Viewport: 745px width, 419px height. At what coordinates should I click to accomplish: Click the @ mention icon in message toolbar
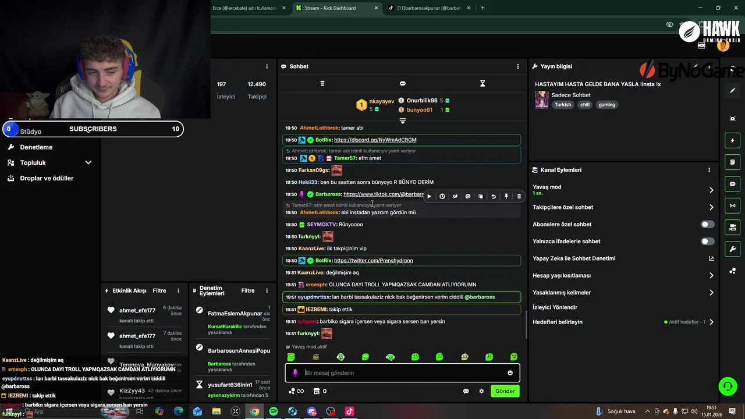468,197
